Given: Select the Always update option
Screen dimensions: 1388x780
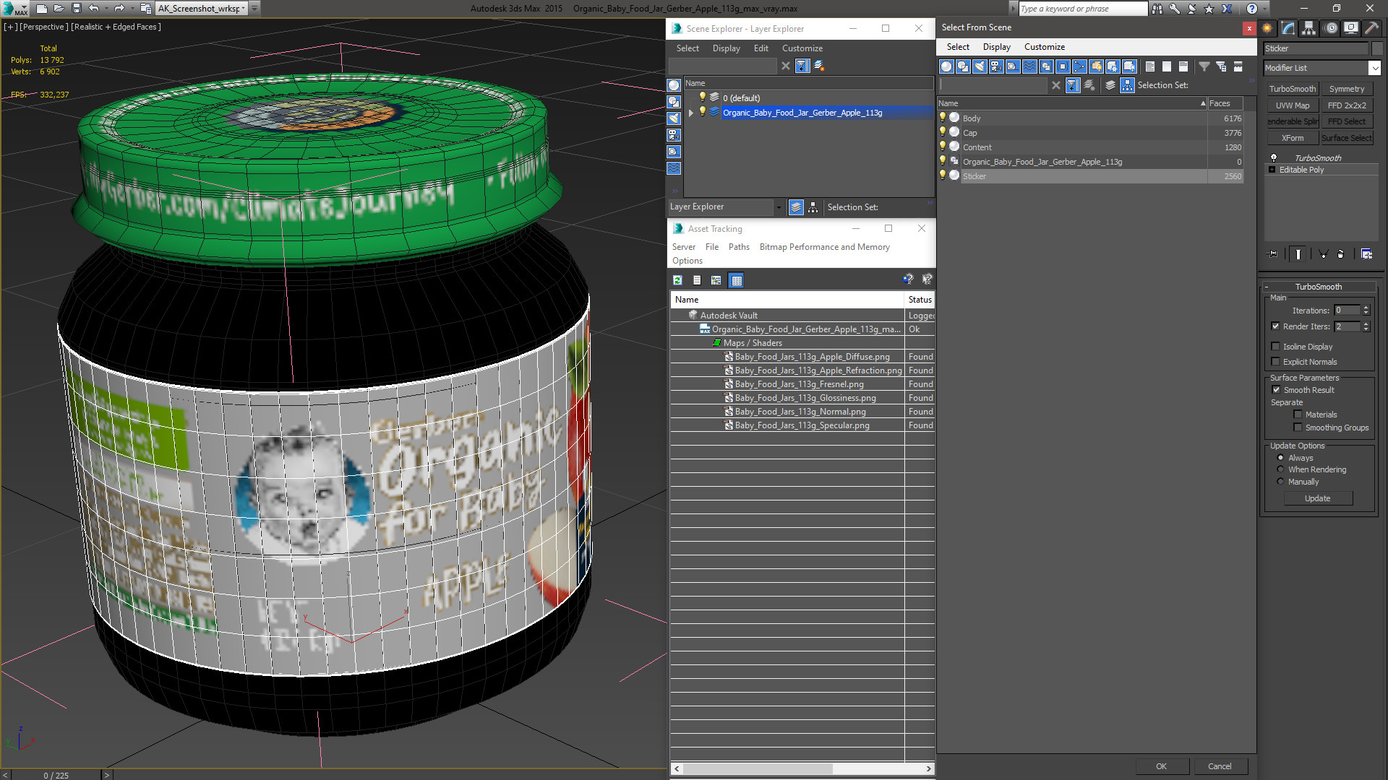Looking at the screenshot, I should tap(1280, 458).
